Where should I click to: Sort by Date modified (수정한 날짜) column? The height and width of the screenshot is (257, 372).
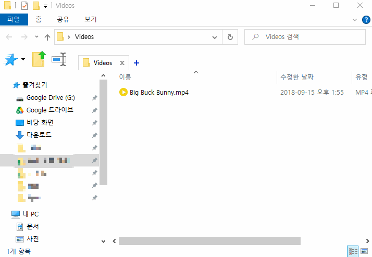click(297, 77)
